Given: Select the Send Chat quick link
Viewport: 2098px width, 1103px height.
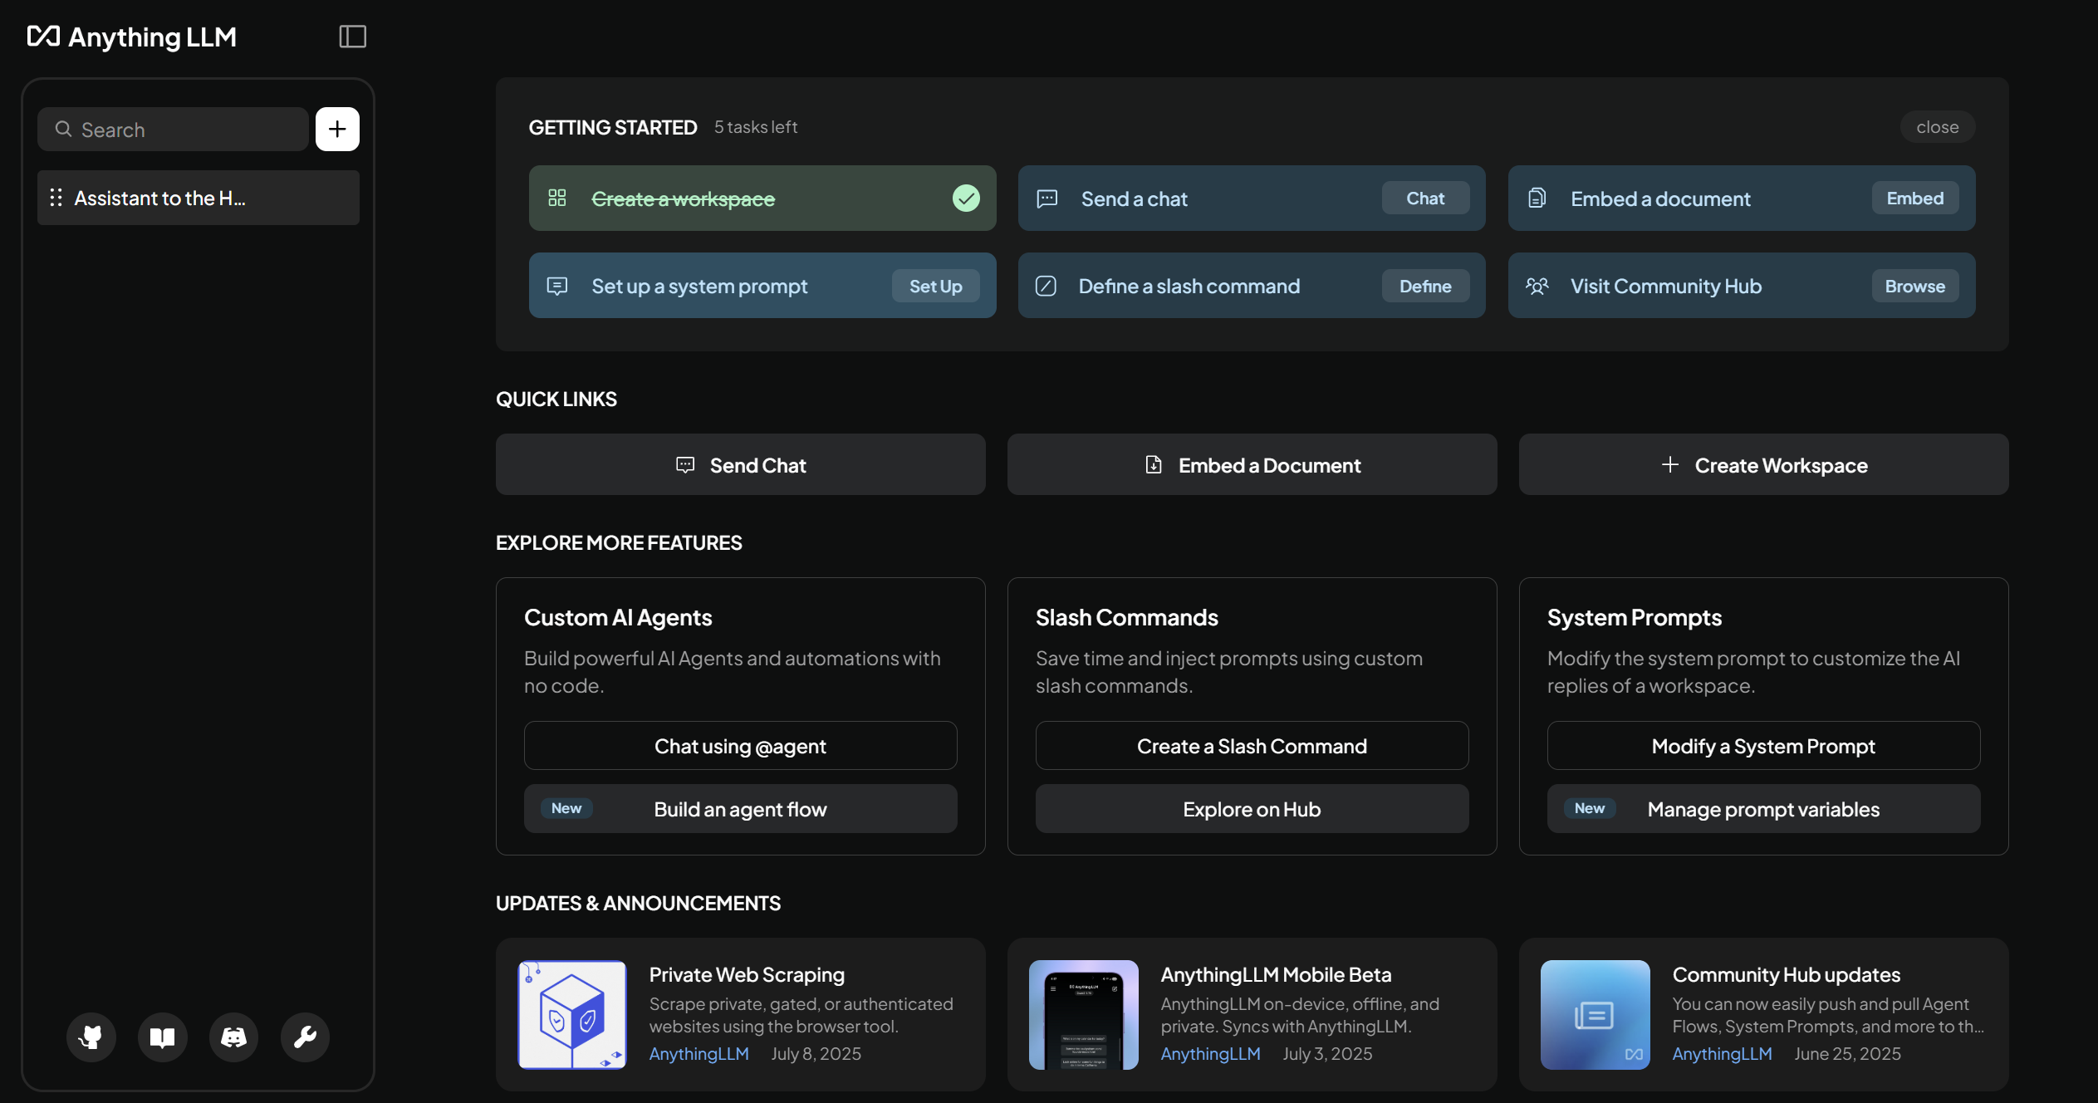Looking at the screenshot, I should pos(740,464).
